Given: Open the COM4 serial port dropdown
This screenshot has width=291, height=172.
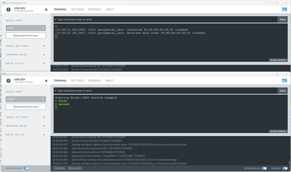Looking at the screenshot, I should point(26,28).
